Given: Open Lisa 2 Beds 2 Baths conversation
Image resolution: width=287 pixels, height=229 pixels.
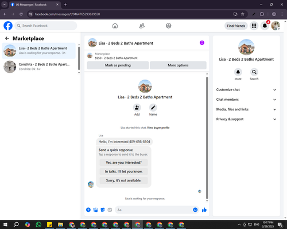Looking at the screenshot, I should [x=39, y=51].
